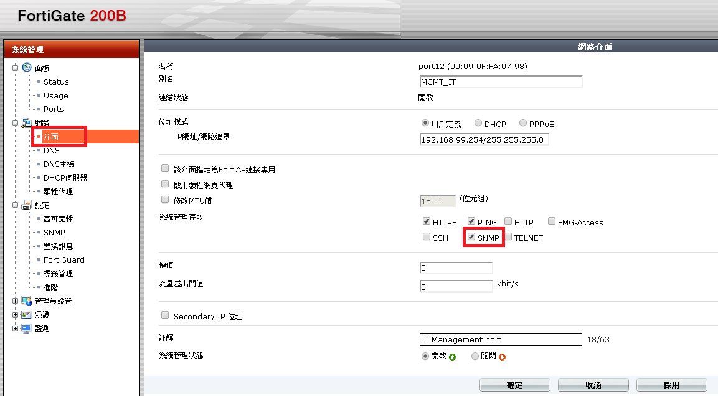
Task: Collapse the 設定 tree node
Action: point(15,205)
